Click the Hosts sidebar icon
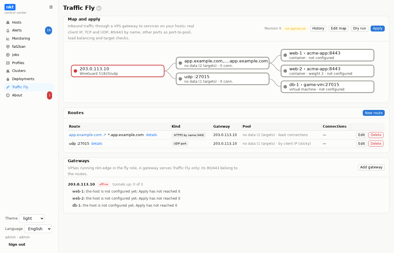The height and width of the screenshot is (253, 394). 8,22
